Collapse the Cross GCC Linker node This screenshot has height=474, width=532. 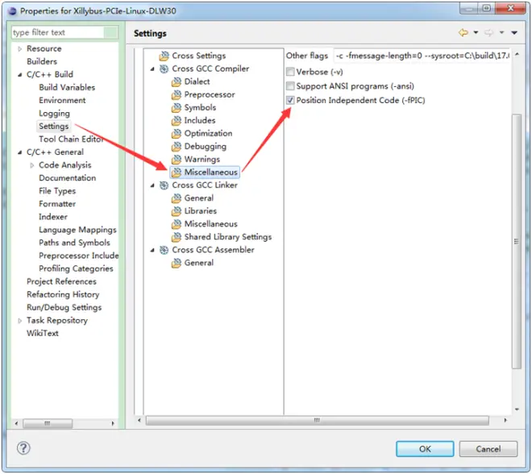tap(152, 185)
